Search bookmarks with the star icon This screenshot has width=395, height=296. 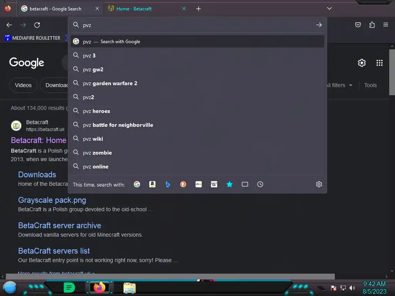[230, 184]
